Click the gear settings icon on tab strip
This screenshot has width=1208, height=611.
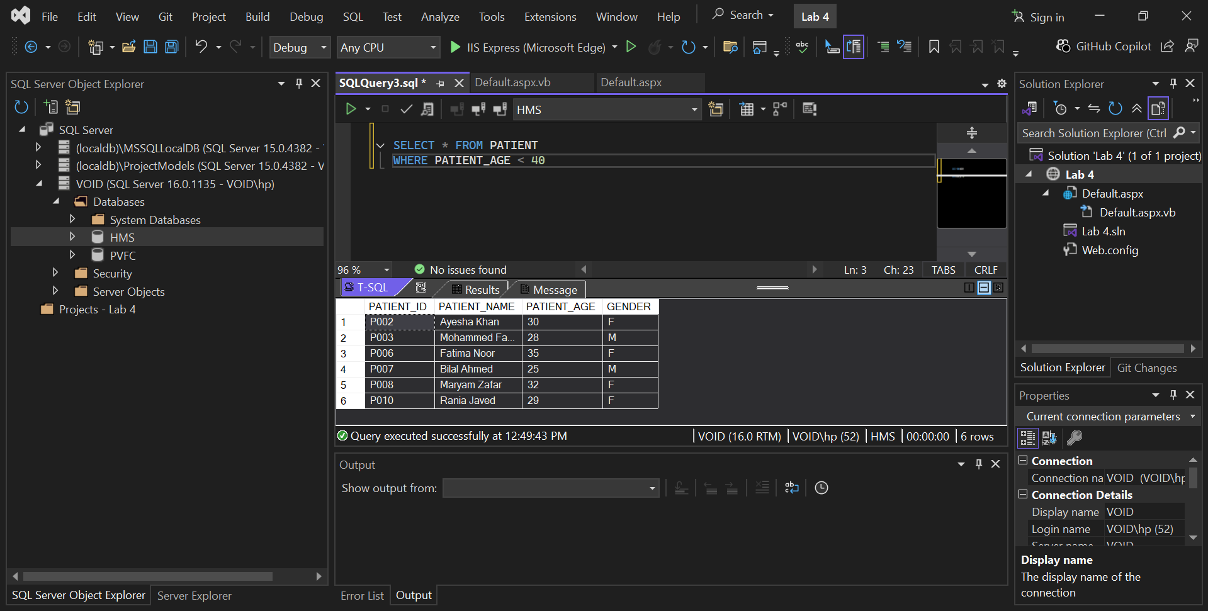(x=1002, y=84)
